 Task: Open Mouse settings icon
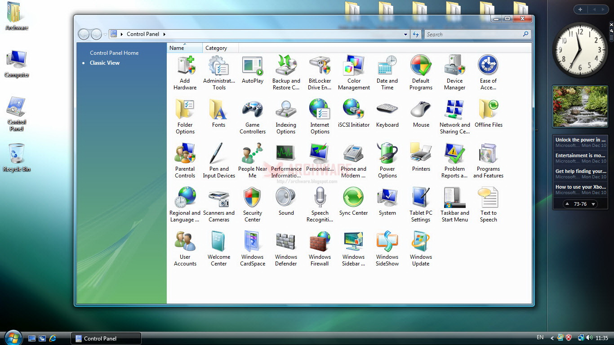(x=421, y=114)
